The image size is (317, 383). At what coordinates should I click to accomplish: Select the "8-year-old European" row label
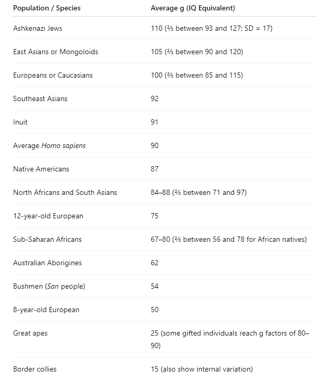[x=46, y=310]
